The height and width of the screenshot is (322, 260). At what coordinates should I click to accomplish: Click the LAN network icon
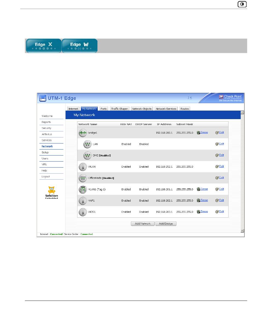pyautogui.click(x=87, y=144)
